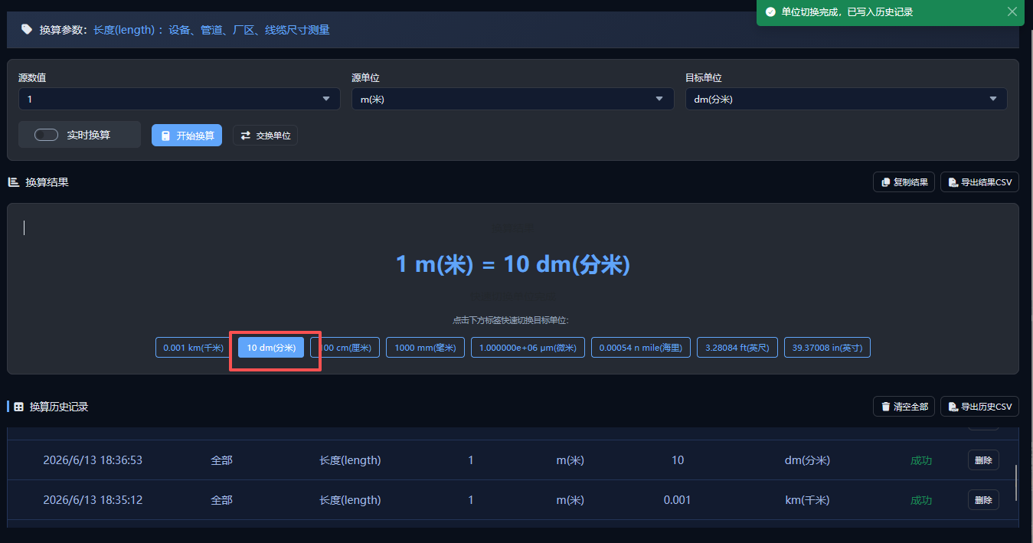Click the result text 1 m(米) = 10 dm(分米)
The height and width of the screenshot is (543, 1033).
pyautogui.click(x=513, y=265)
